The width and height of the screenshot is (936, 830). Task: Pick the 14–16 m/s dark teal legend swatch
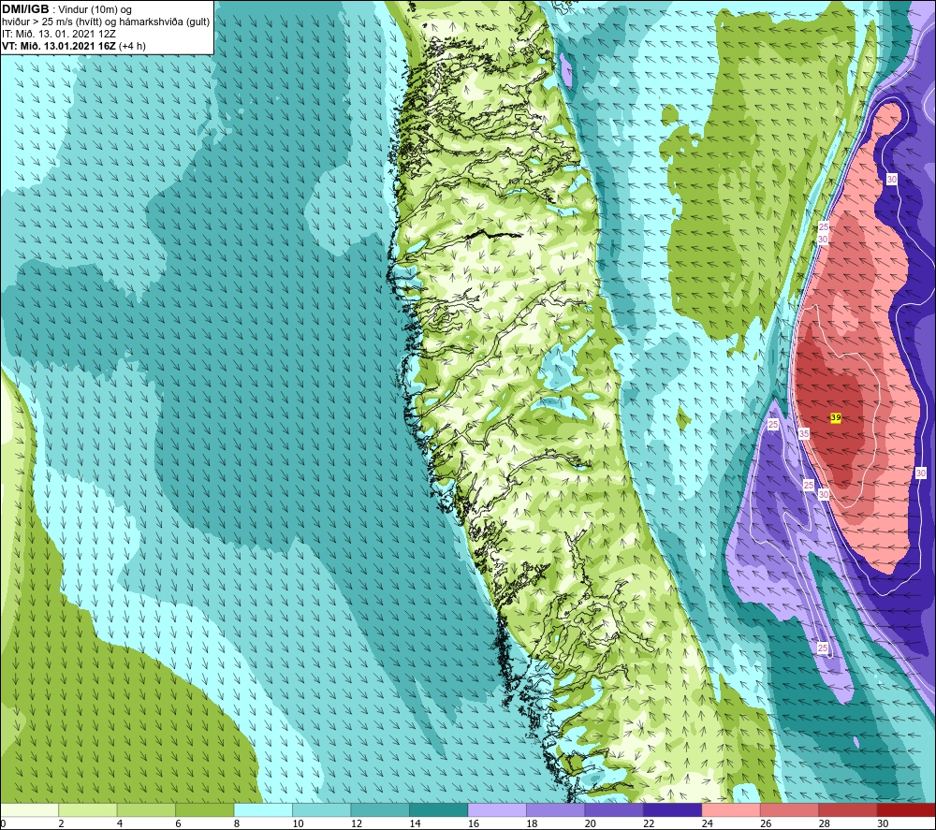pos(439,809)
